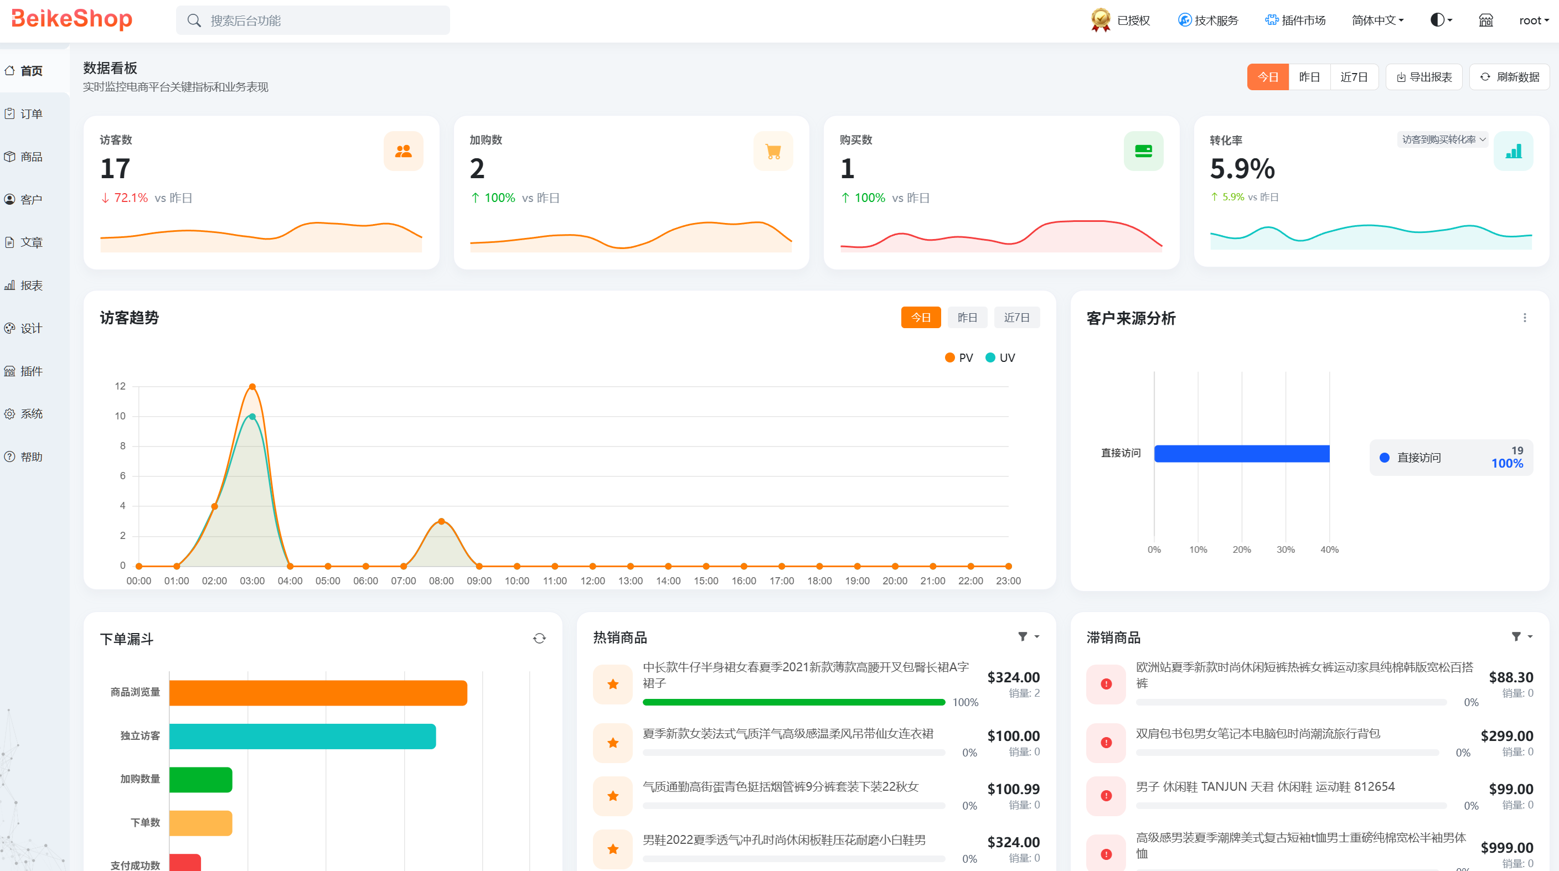Switch 访客趋势 chart to 近7日

tap(1017, 318)
